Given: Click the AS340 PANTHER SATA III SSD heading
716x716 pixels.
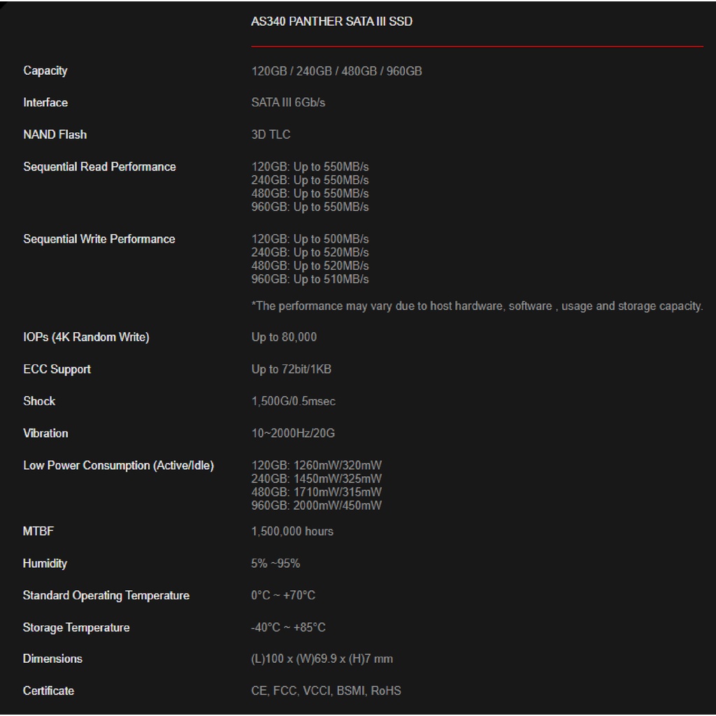Looking at the screenshot, I should coord(331,22).
